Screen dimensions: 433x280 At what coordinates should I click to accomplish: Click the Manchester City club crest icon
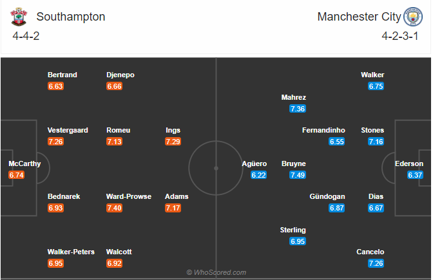[x=411, y=17]
